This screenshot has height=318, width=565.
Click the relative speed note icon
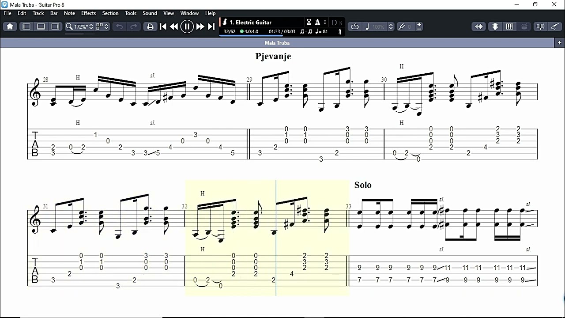pyautogui.click(x=367, y=26)
